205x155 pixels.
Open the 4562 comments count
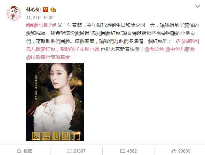[x=132, y=151]
